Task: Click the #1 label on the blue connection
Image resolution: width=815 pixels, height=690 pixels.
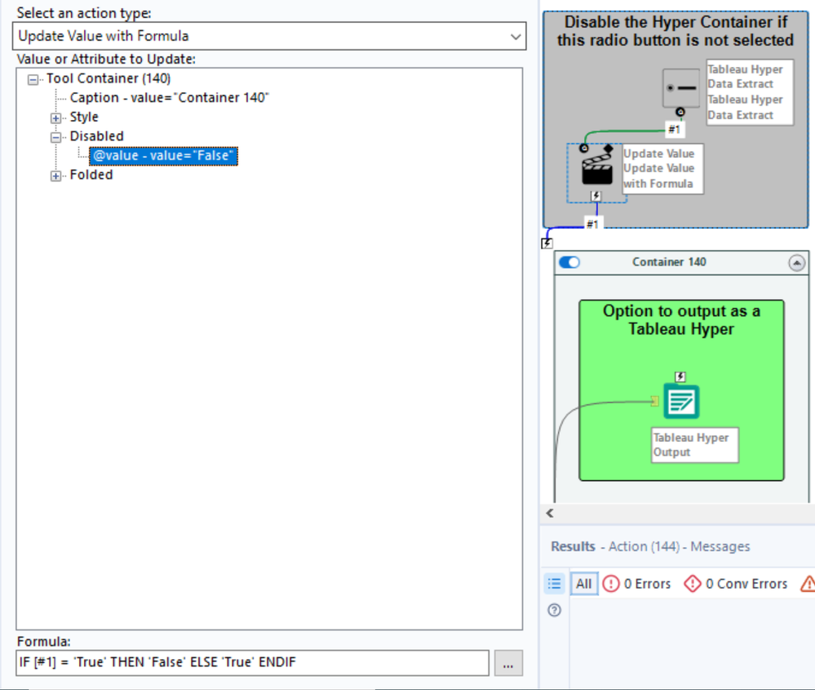Action: [x=592, y=225]
